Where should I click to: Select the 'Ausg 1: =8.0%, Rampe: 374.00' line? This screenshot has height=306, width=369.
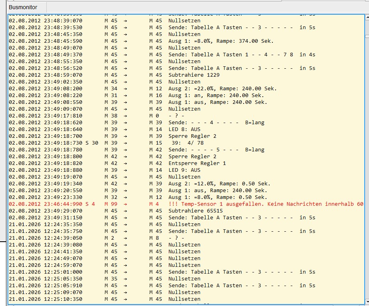point(220,41)
